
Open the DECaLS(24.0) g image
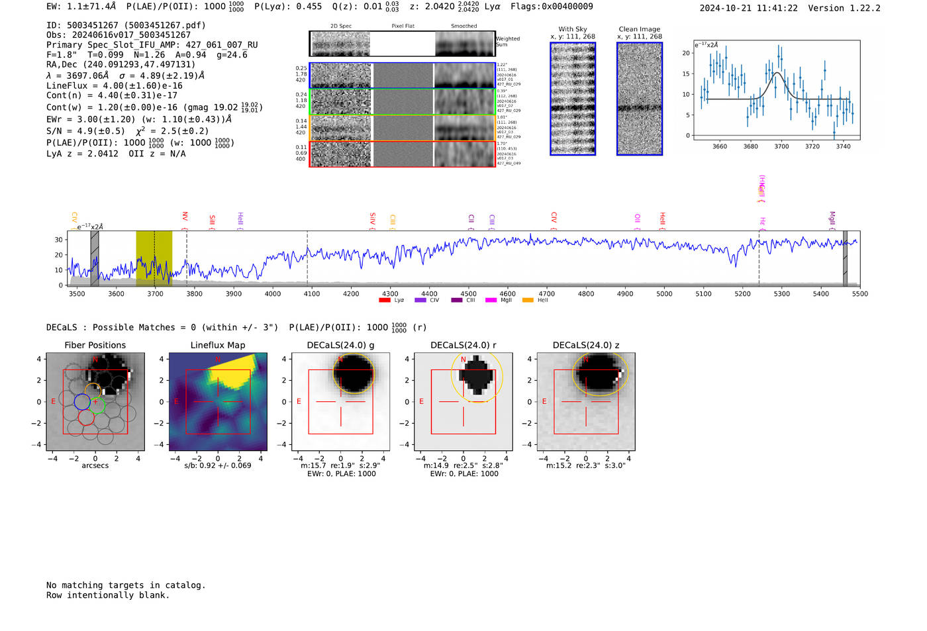tap(341, 401)
